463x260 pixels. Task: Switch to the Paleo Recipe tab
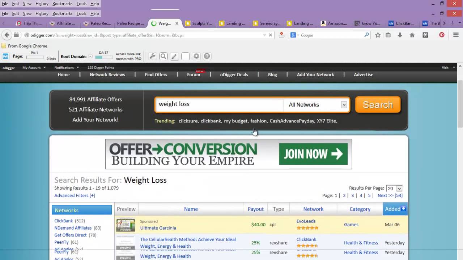tap(131, 23)
